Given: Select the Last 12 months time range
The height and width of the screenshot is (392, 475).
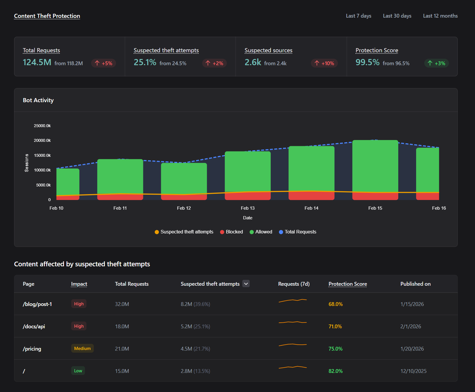Looking at the screenshot, I should (x=440, y=16).
